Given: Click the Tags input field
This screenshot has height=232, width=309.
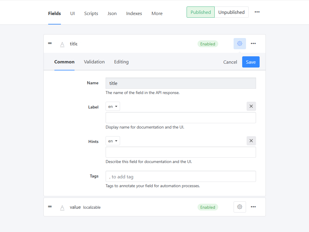Looking at the screenshot, I should [181, 176].
